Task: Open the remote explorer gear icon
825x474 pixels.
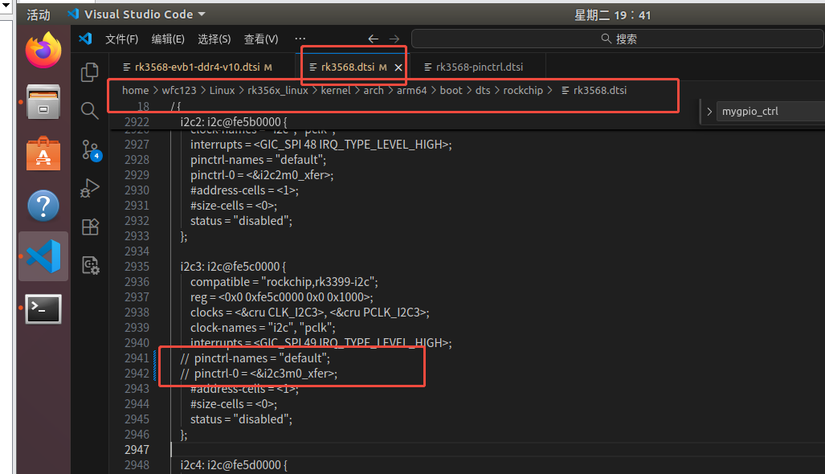Action: (x=90, y=265)
